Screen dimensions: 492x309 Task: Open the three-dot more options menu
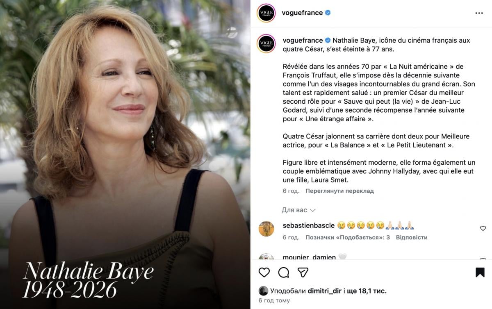pos(479,13)
